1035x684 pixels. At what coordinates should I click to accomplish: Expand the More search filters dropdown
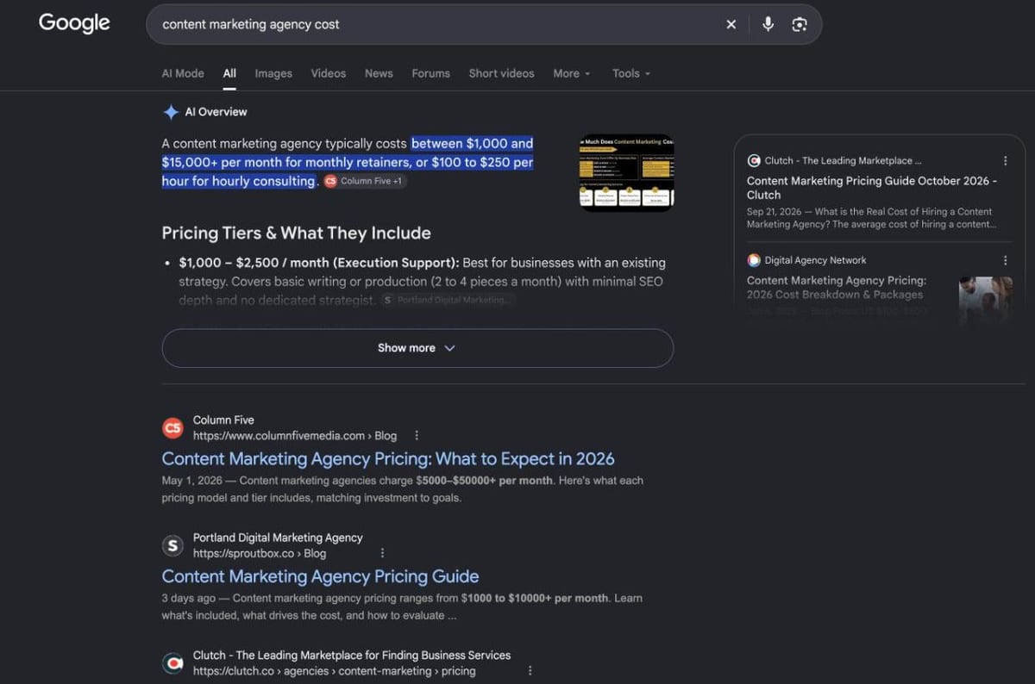pos(572,73)
